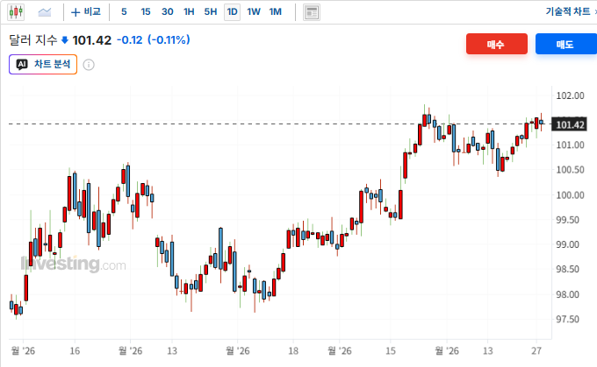Click the 99.00 price axis label

click(570, 244)
